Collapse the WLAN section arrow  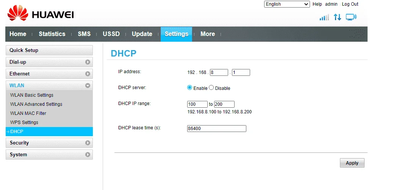point(88,86)
